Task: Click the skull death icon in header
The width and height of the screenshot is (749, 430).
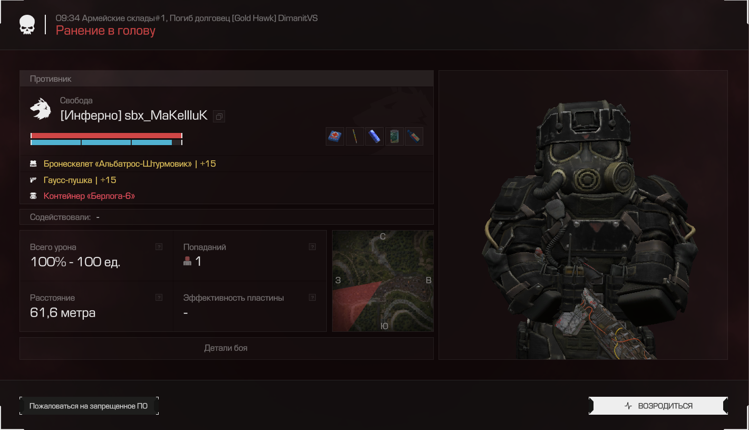Action: pos(27,25)
